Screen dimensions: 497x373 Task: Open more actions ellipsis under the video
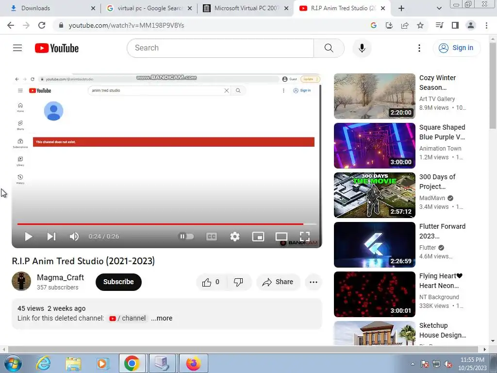tap(314, 282)
